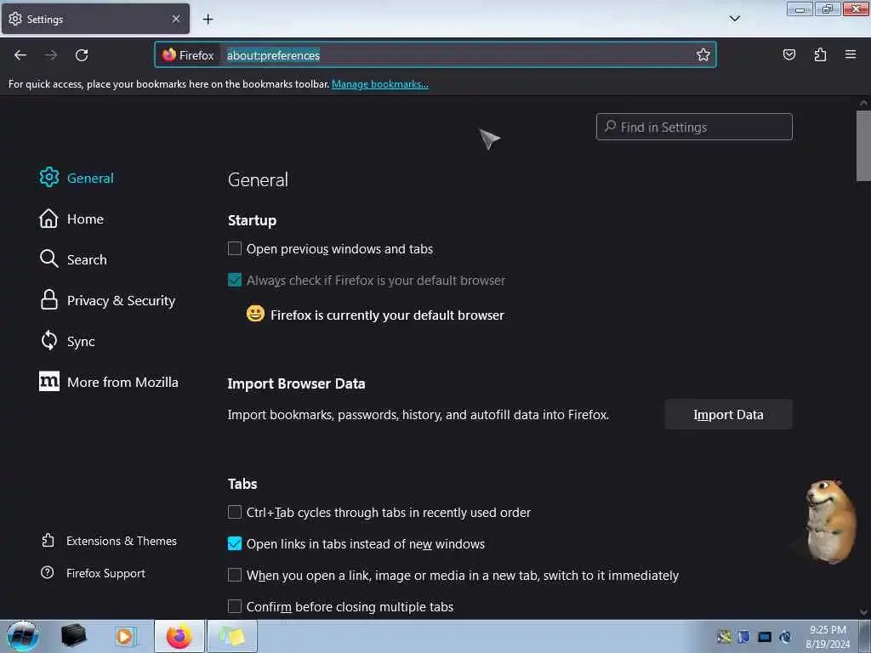Open the sticky notes taskbar icon

click(x=231, y=636)
